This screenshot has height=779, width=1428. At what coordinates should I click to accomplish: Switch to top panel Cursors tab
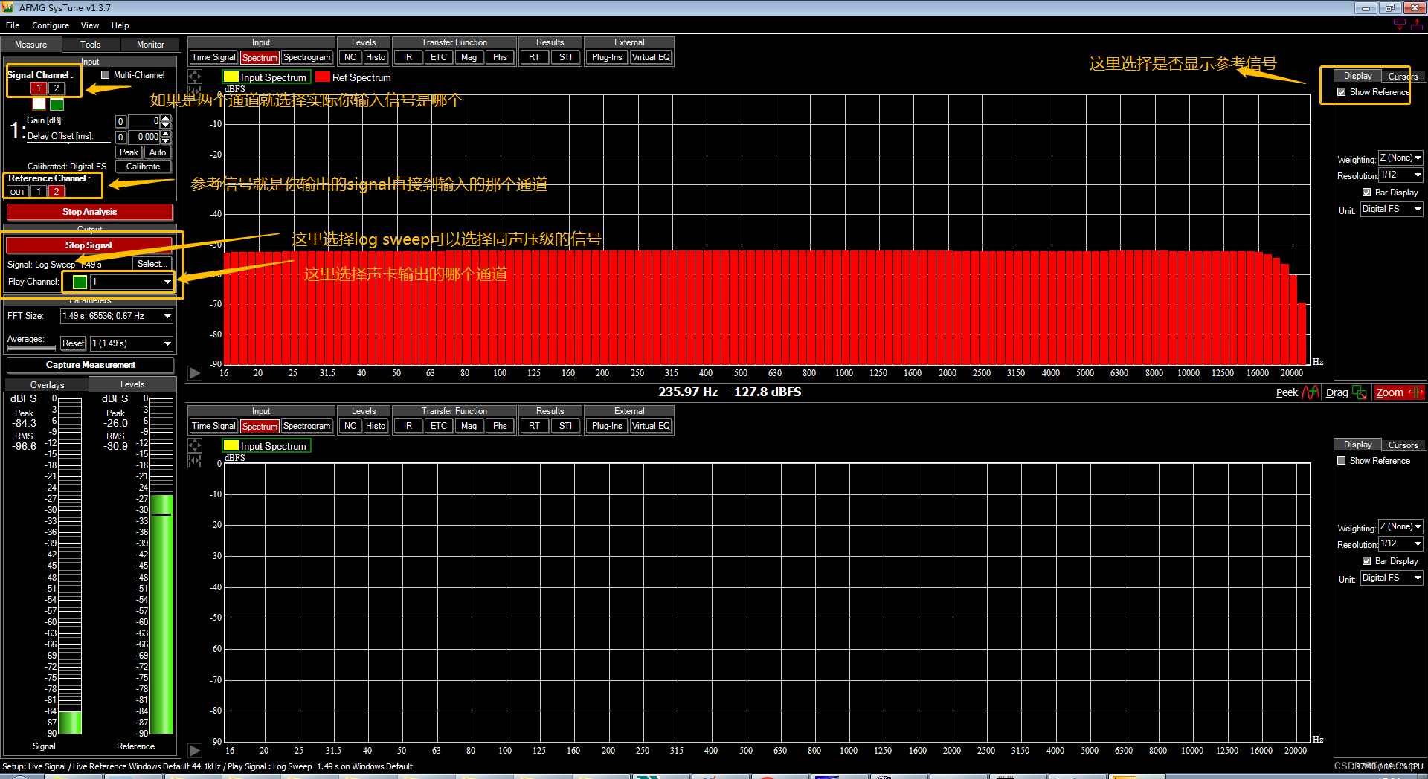[1403, 76]
